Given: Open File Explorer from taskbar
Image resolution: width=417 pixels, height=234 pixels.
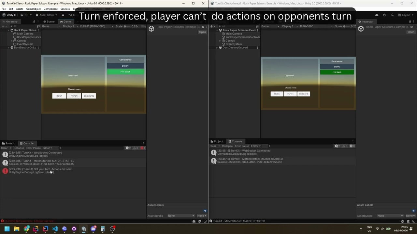Looking at the screenshot, I should pos(17,229).
